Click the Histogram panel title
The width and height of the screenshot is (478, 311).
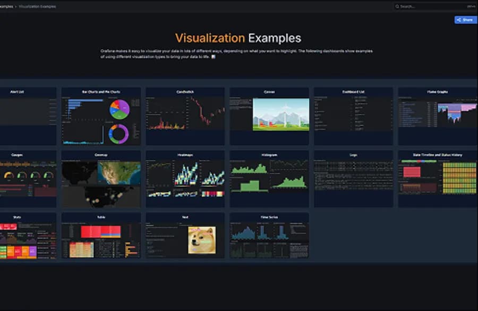point(269,155)
